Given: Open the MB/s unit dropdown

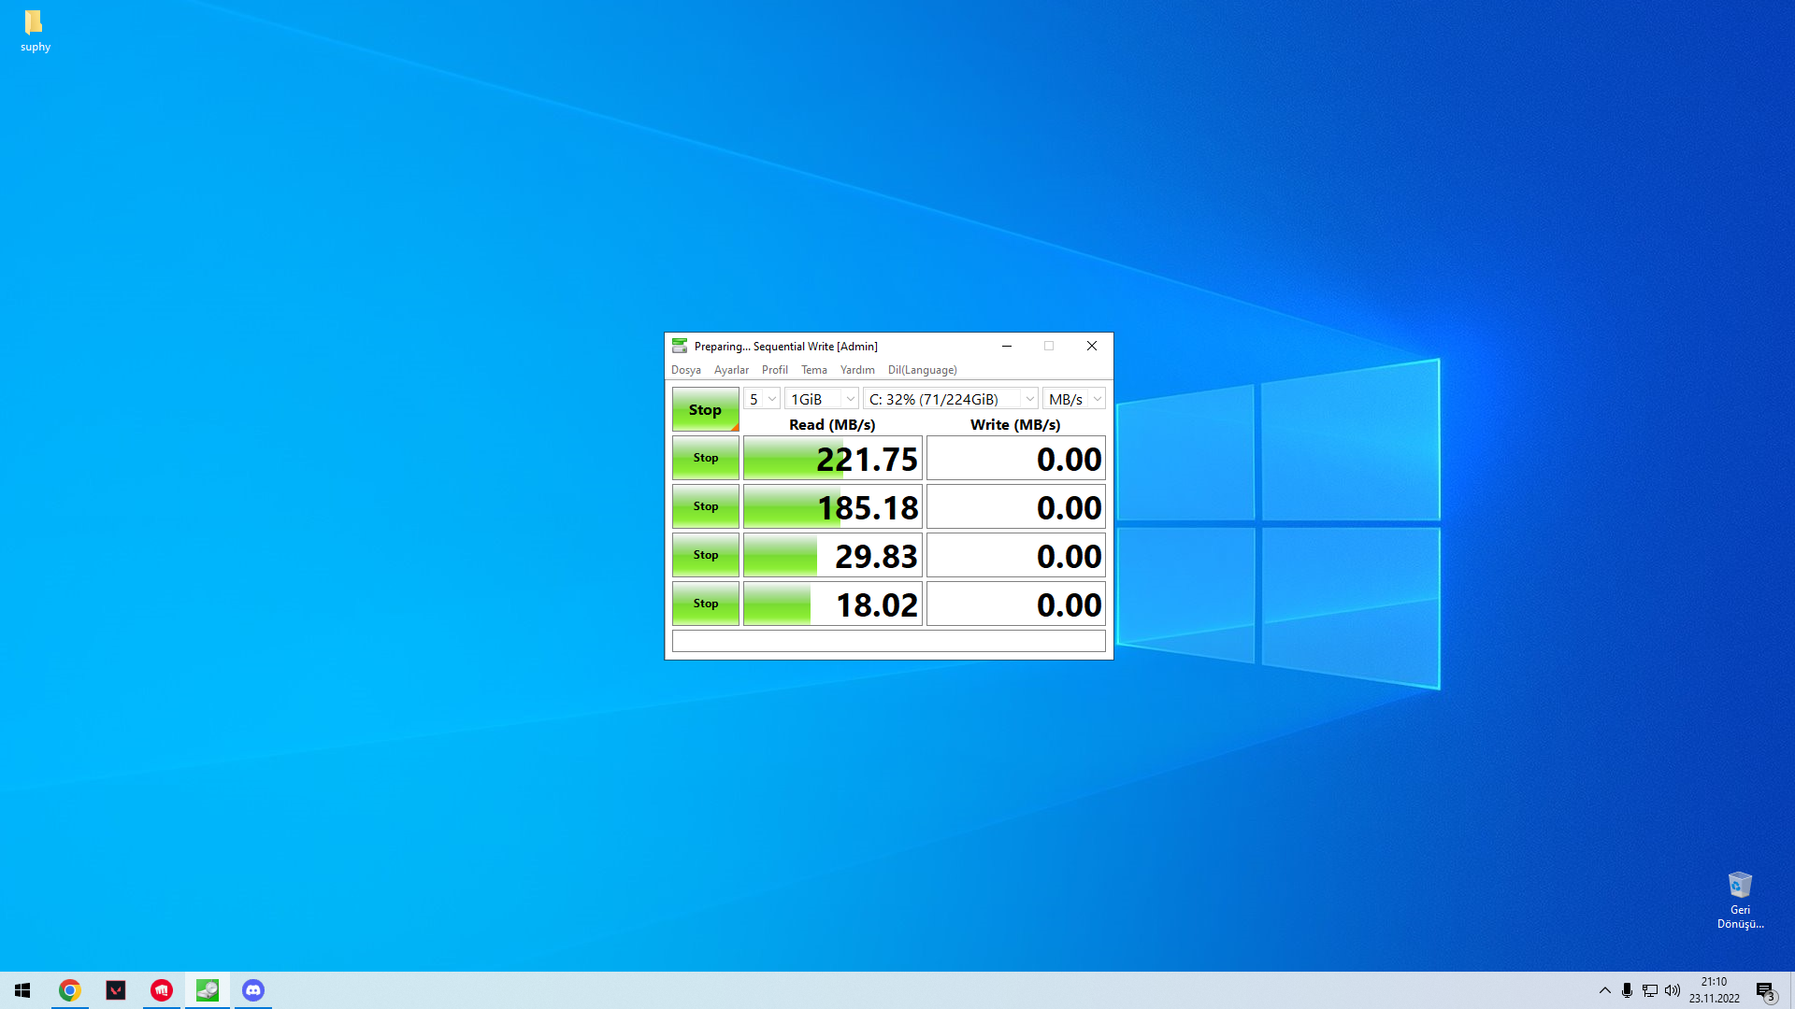Looking at the screenshot, I should click(x=1073, y=399).
